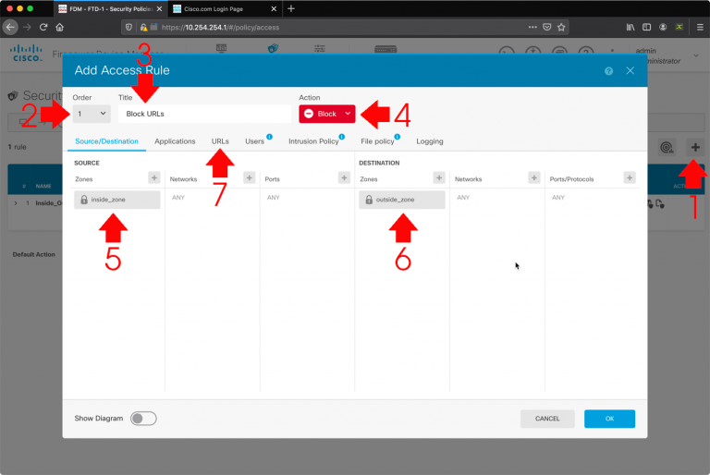Open the Order number dropdown

92,114
